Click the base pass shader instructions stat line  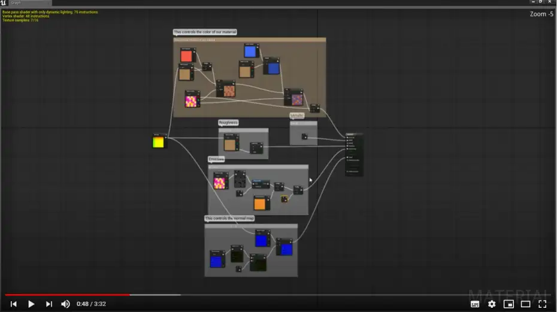pyautogui.click(x=50, y=12)
